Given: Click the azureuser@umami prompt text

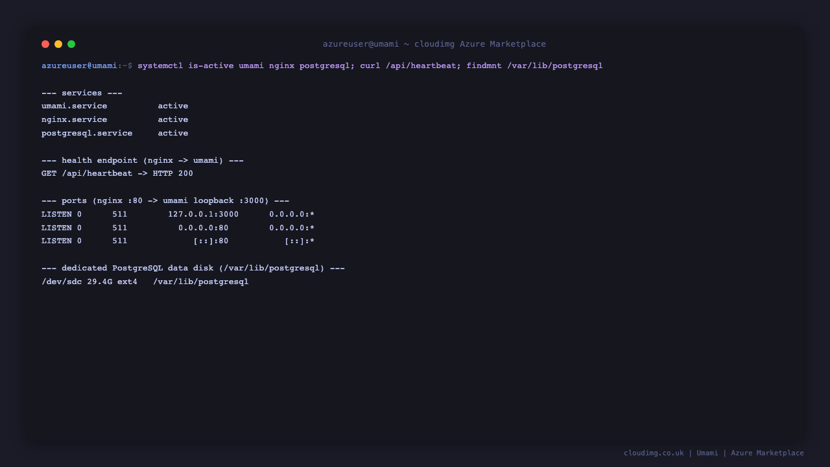Looking at the screenshot, I should tap(79, 66).
